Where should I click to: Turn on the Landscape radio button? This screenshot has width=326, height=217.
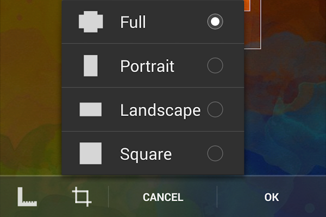215,110
